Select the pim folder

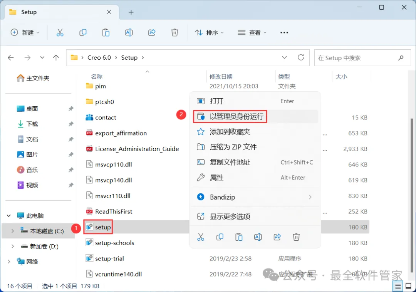96,86
